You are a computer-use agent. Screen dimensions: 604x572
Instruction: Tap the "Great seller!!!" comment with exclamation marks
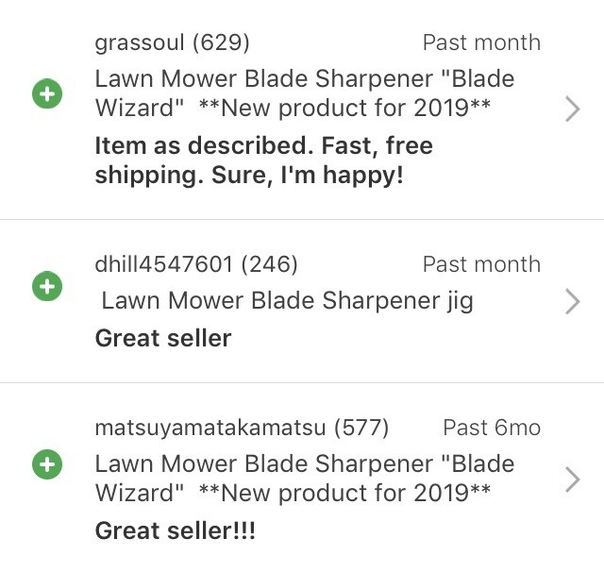[x=175, y=530]
